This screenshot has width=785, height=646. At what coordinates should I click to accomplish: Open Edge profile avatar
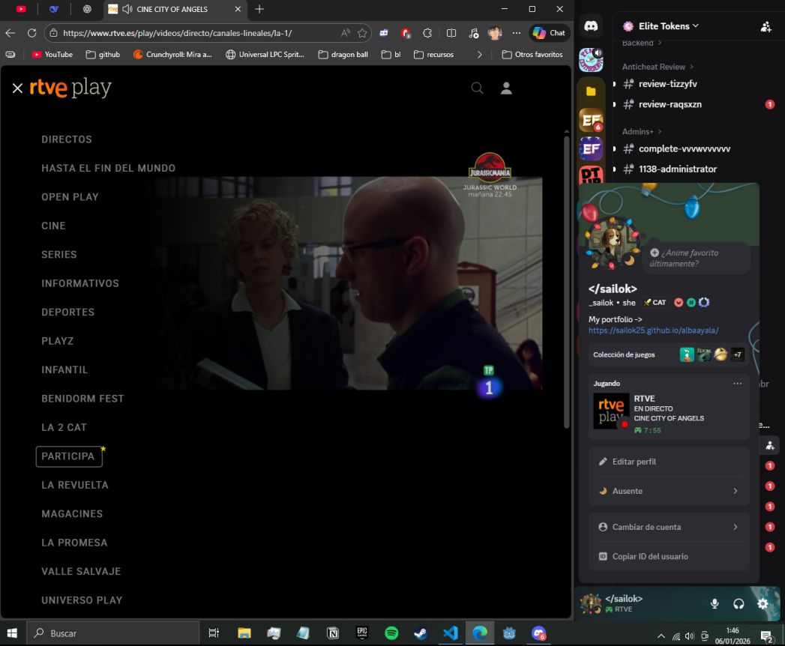pyautogui.click(x=495, y=33)
